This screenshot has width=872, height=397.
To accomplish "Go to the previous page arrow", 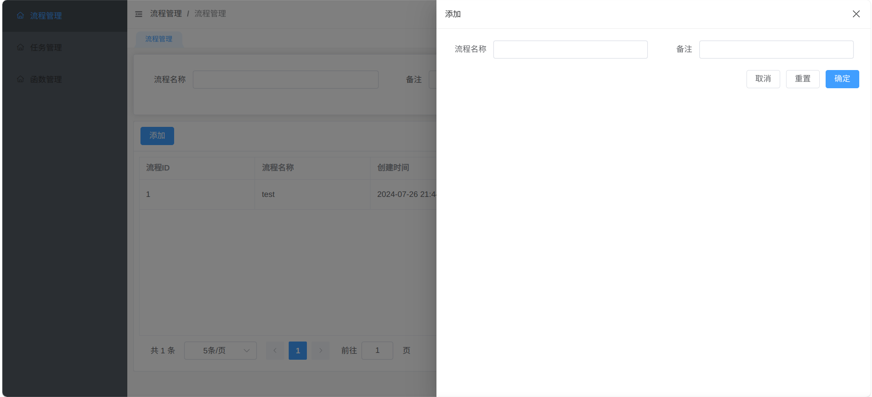I will [275, 351].
